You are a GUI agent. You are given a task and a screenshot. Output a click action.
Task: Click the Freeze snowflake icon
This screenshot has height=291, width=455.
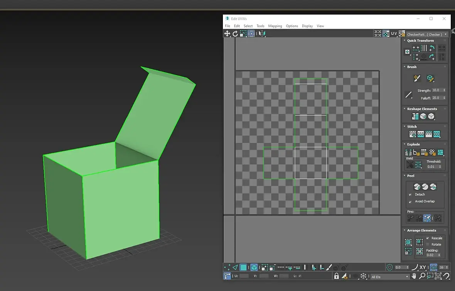(x=363, y=276)
